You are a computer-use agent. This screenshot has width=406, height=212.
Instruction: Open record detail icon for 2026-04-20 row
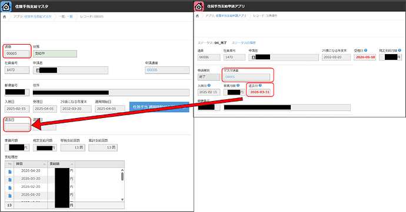[x=10, y=171]
